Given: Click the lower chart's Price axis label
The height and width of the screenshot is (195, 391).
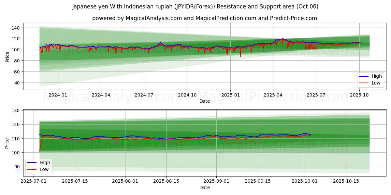Looking at the screenshot, I should pyautogui.click(x=7, y=143).
